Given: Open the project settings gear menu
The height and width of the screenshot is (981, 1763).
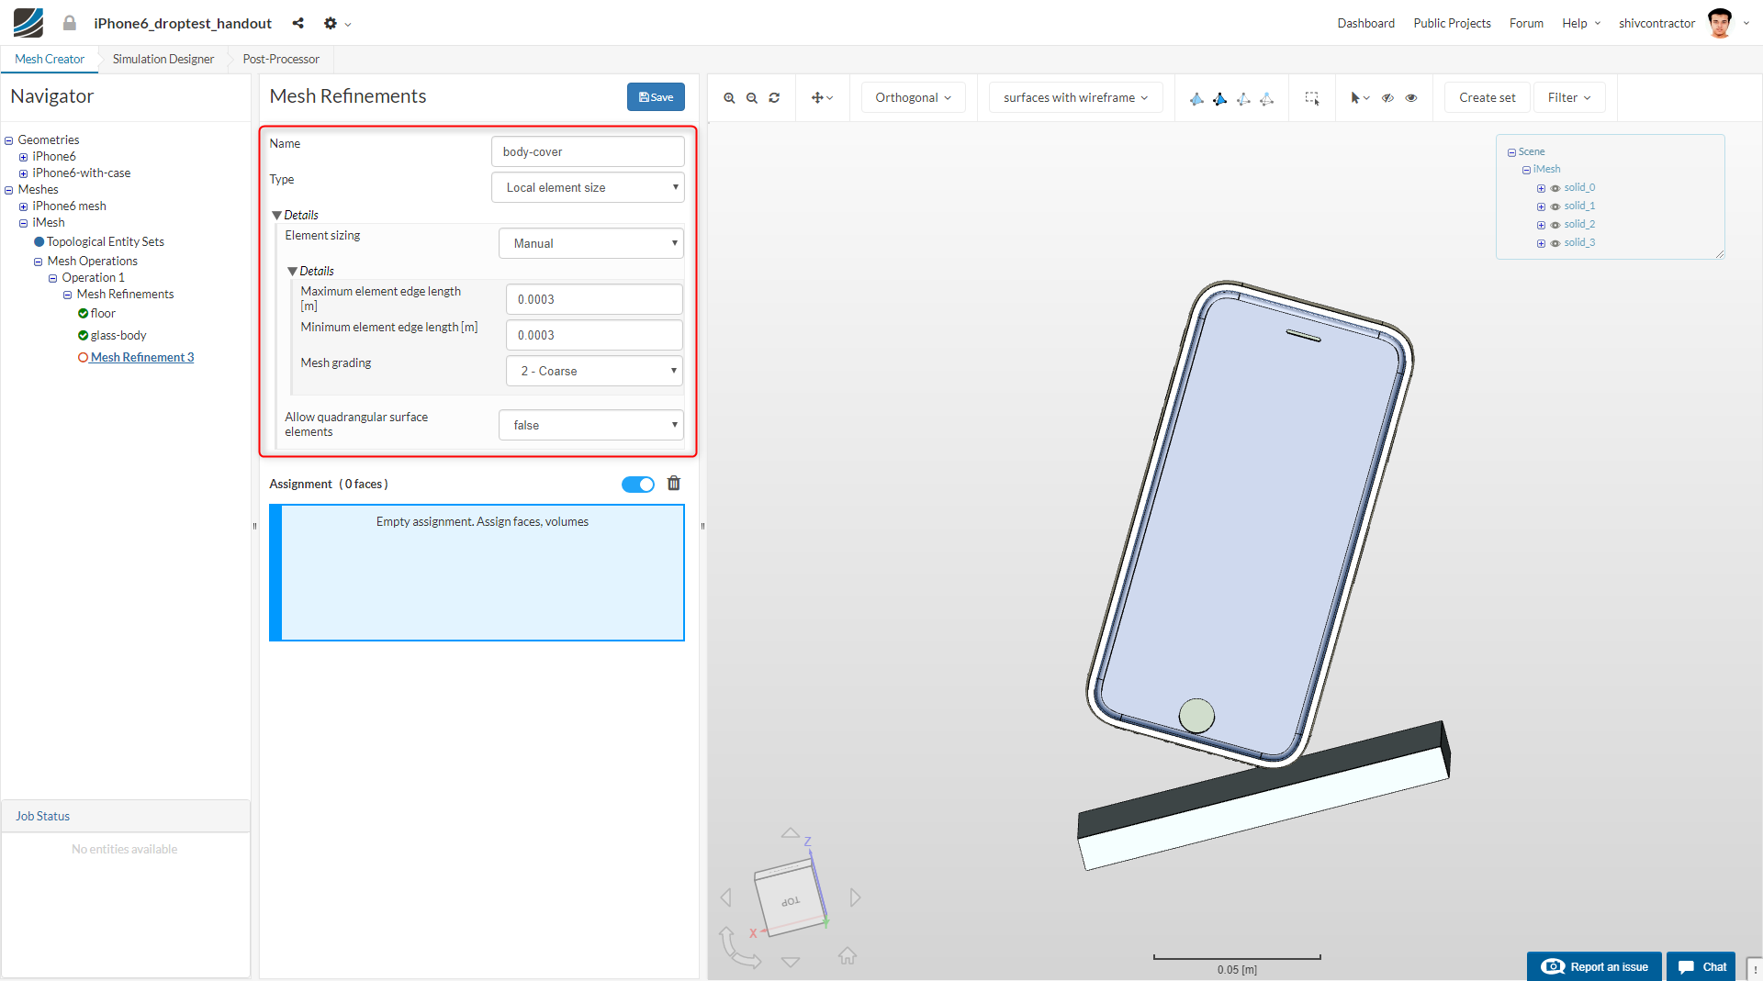Looking at the screenshot, I should click(337, 23).
